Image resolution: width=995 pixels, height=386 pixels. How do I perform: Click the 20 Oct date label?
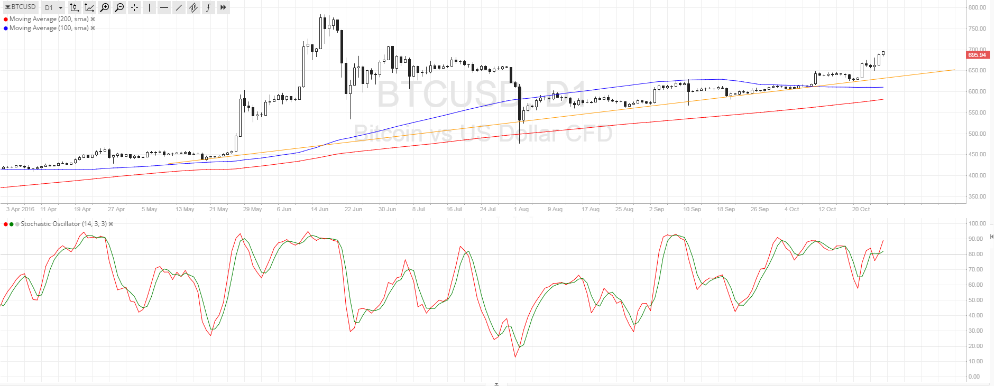click(x=861, y=209)
